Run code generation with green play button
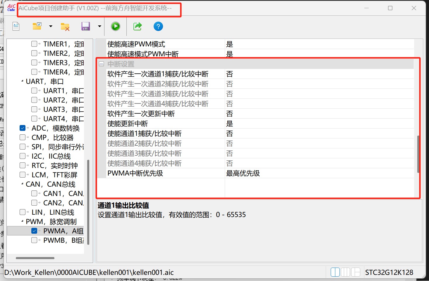Image resolution: width=429 pixels, height=281 pixels. (116, 26)
